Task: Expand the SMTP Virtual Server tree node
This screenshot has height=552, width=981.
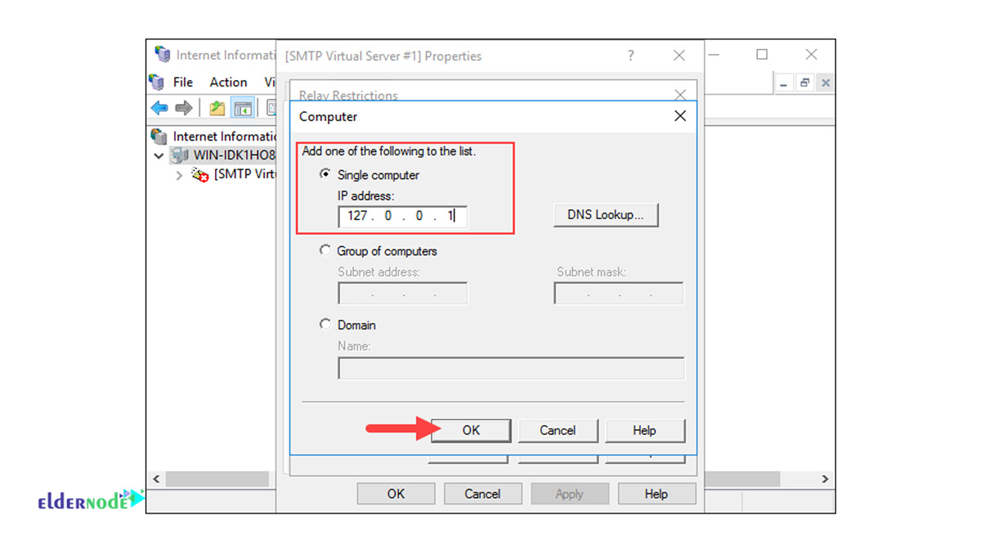Action: (x=179, y=174)
